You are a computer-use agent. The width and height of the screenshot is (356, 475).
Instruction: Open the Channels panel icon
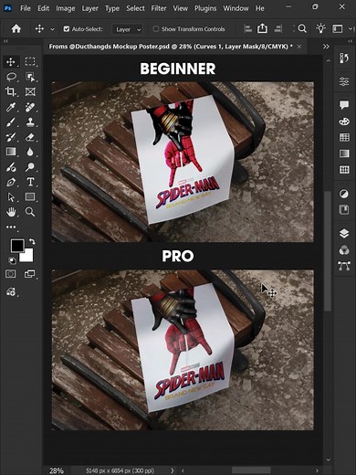[x=344, y=250]
